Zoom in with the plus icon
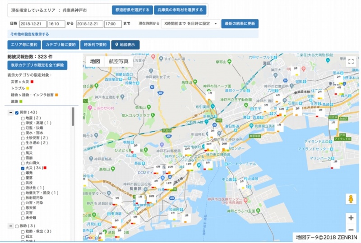The width and height of the screenshot is (361, 243). (x=351, y=218)
